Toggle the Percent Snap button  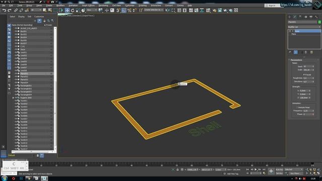(129, 10)
